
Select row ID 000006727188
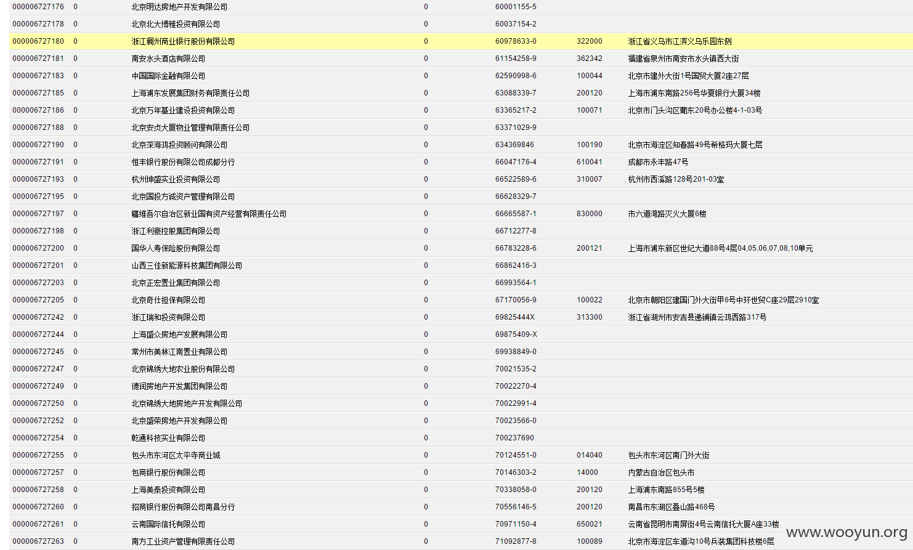[x=38, y=127]
